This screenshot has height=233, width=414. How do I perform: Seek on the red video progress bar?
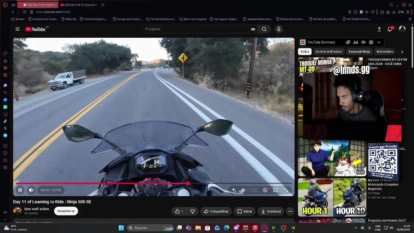[x=154, y=183]
